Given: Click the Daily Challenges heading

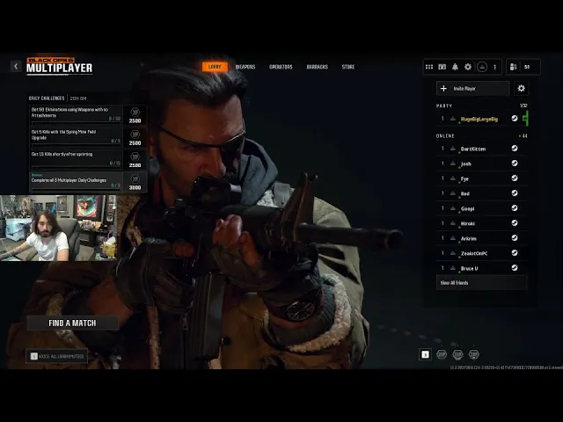Looking at the screenshot, I should click(x=47, y=98).
